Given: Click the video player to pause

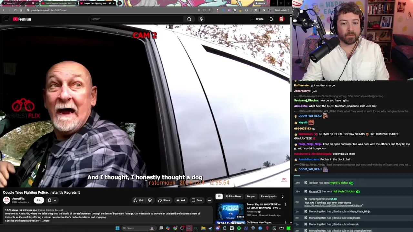Looking at the screenshot, I should 145,106.
